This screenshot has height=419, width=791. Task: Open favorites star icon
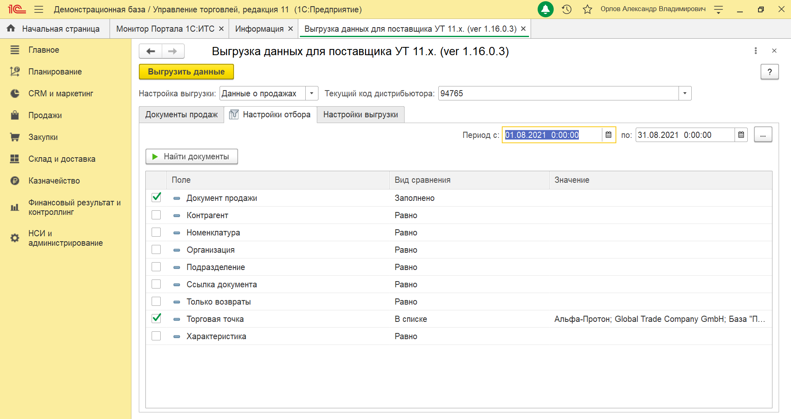point(587,9)
